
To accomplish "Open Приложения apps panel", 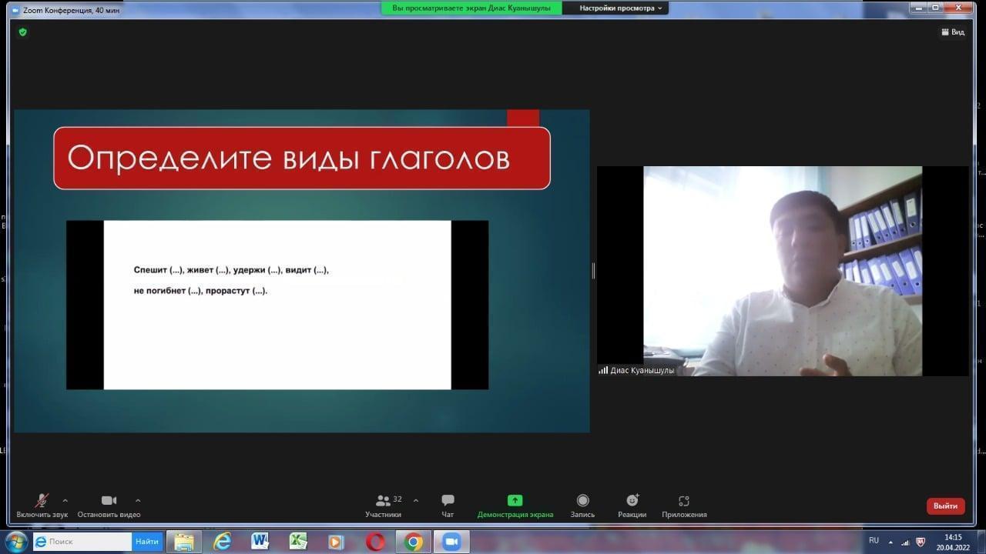I will click(683, 501).
